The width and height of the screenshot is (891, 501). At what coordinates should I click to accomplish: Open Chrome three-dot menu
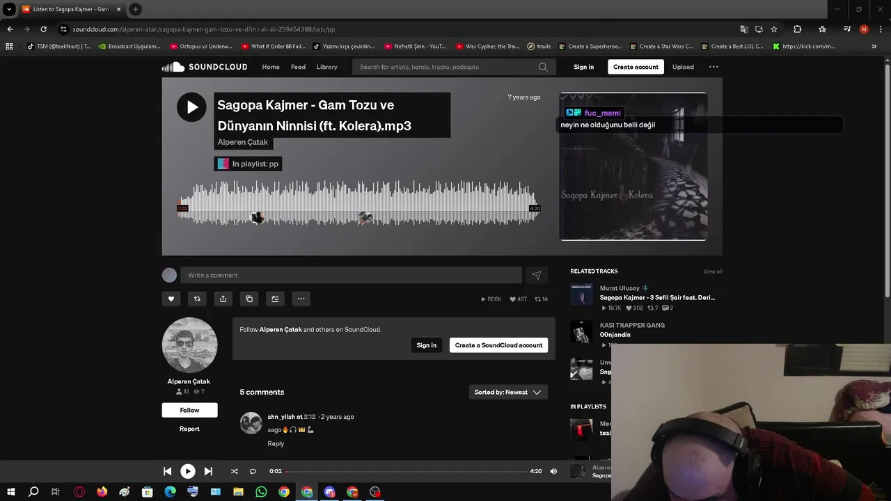point(880,29)
